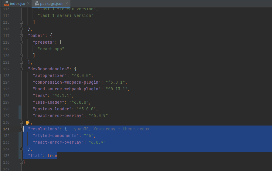Viewport: 272px width, 171px height.
Task: Switch to the index.jsx tab
Action: click(x=17, y=3)
